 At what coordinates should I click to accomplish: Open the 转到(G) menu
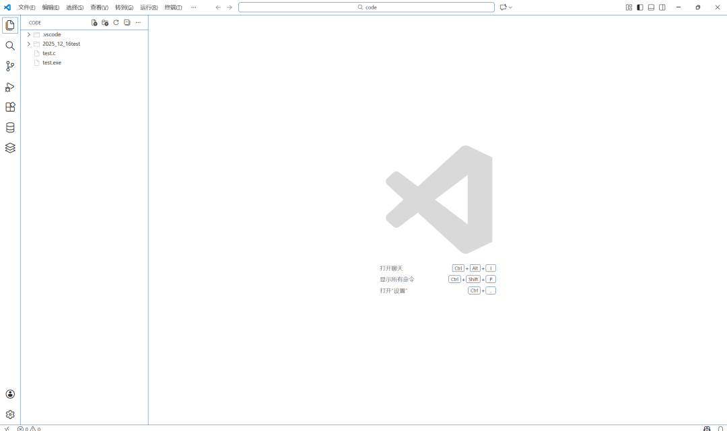(124, 7)
